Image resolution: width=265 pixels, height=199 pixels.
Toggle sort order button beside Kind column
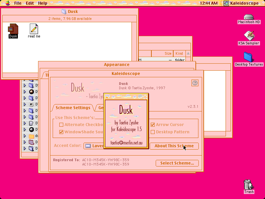(188, 53)
